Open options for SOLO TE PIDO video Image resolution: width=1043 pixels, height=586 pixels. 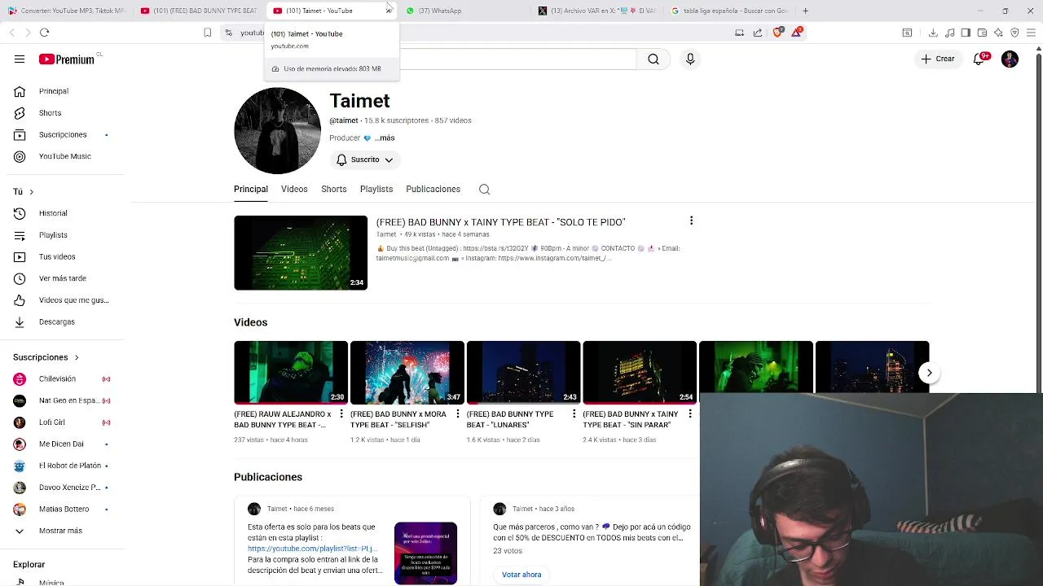coord(691,221)
